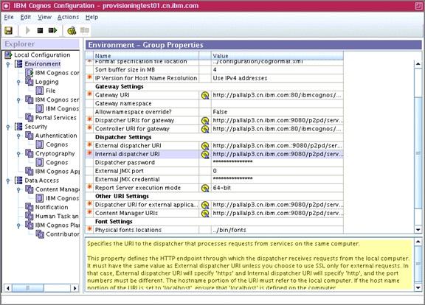Click the Value column header

tap(277, 56)
